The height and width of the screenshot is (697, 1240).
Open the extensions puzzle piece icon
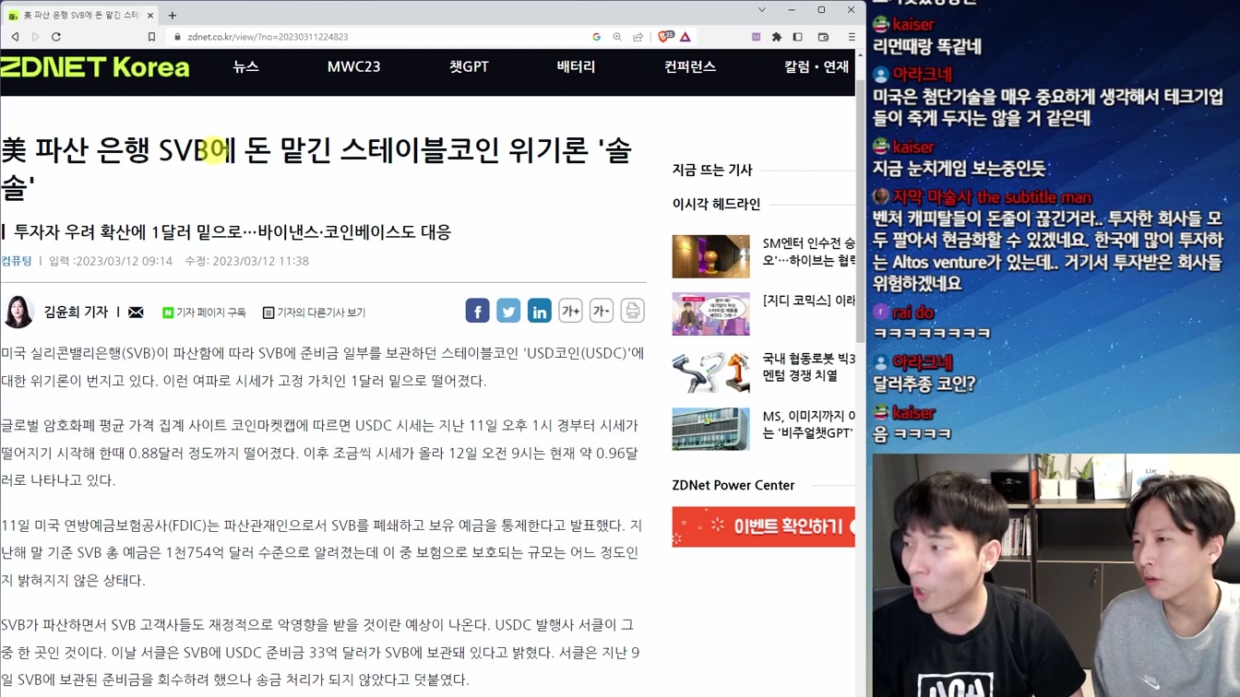tap(777, 37)
